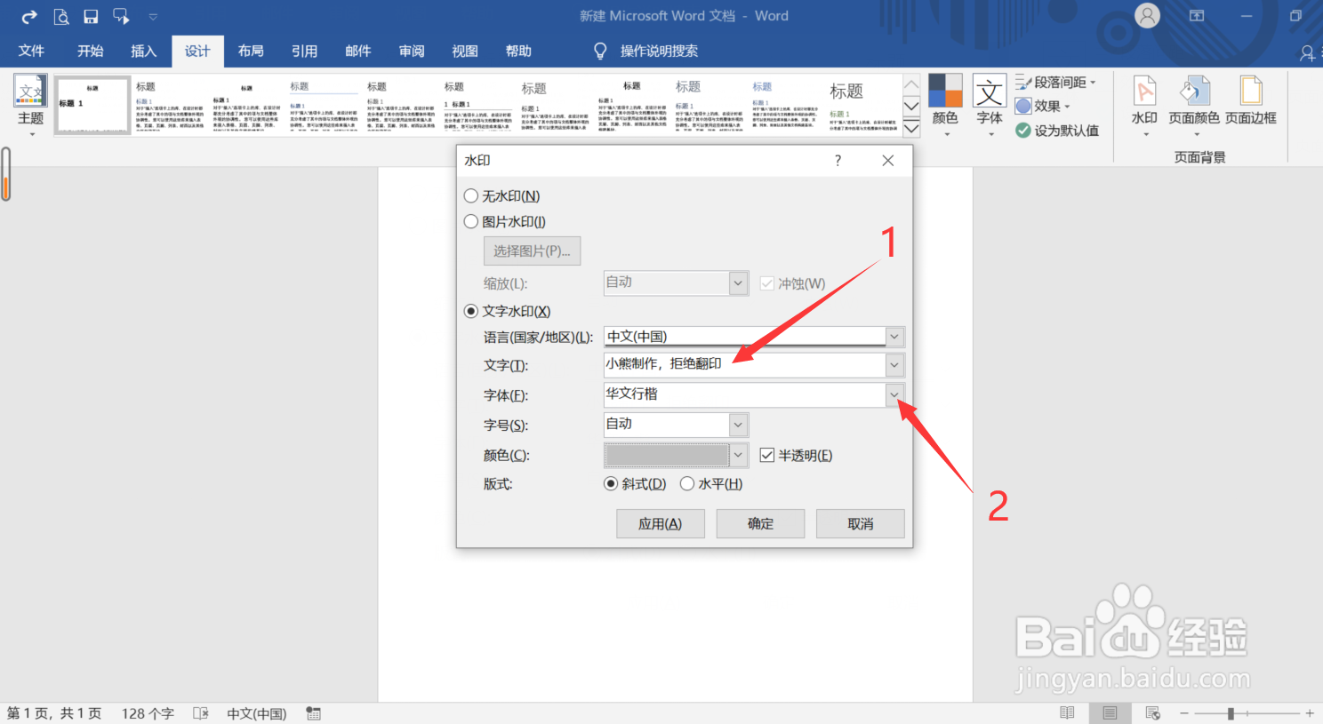The image size is (1323, 724).
Task: Select the Picture watermark (图片水印) option
Action: (x=471, y=222)
